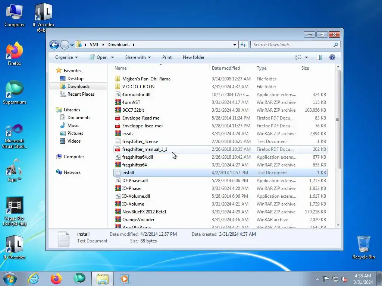The width and height of the screenshot is (382, 286).
Task: Click the Change your view icon
Action: click(x=298, y=57)
